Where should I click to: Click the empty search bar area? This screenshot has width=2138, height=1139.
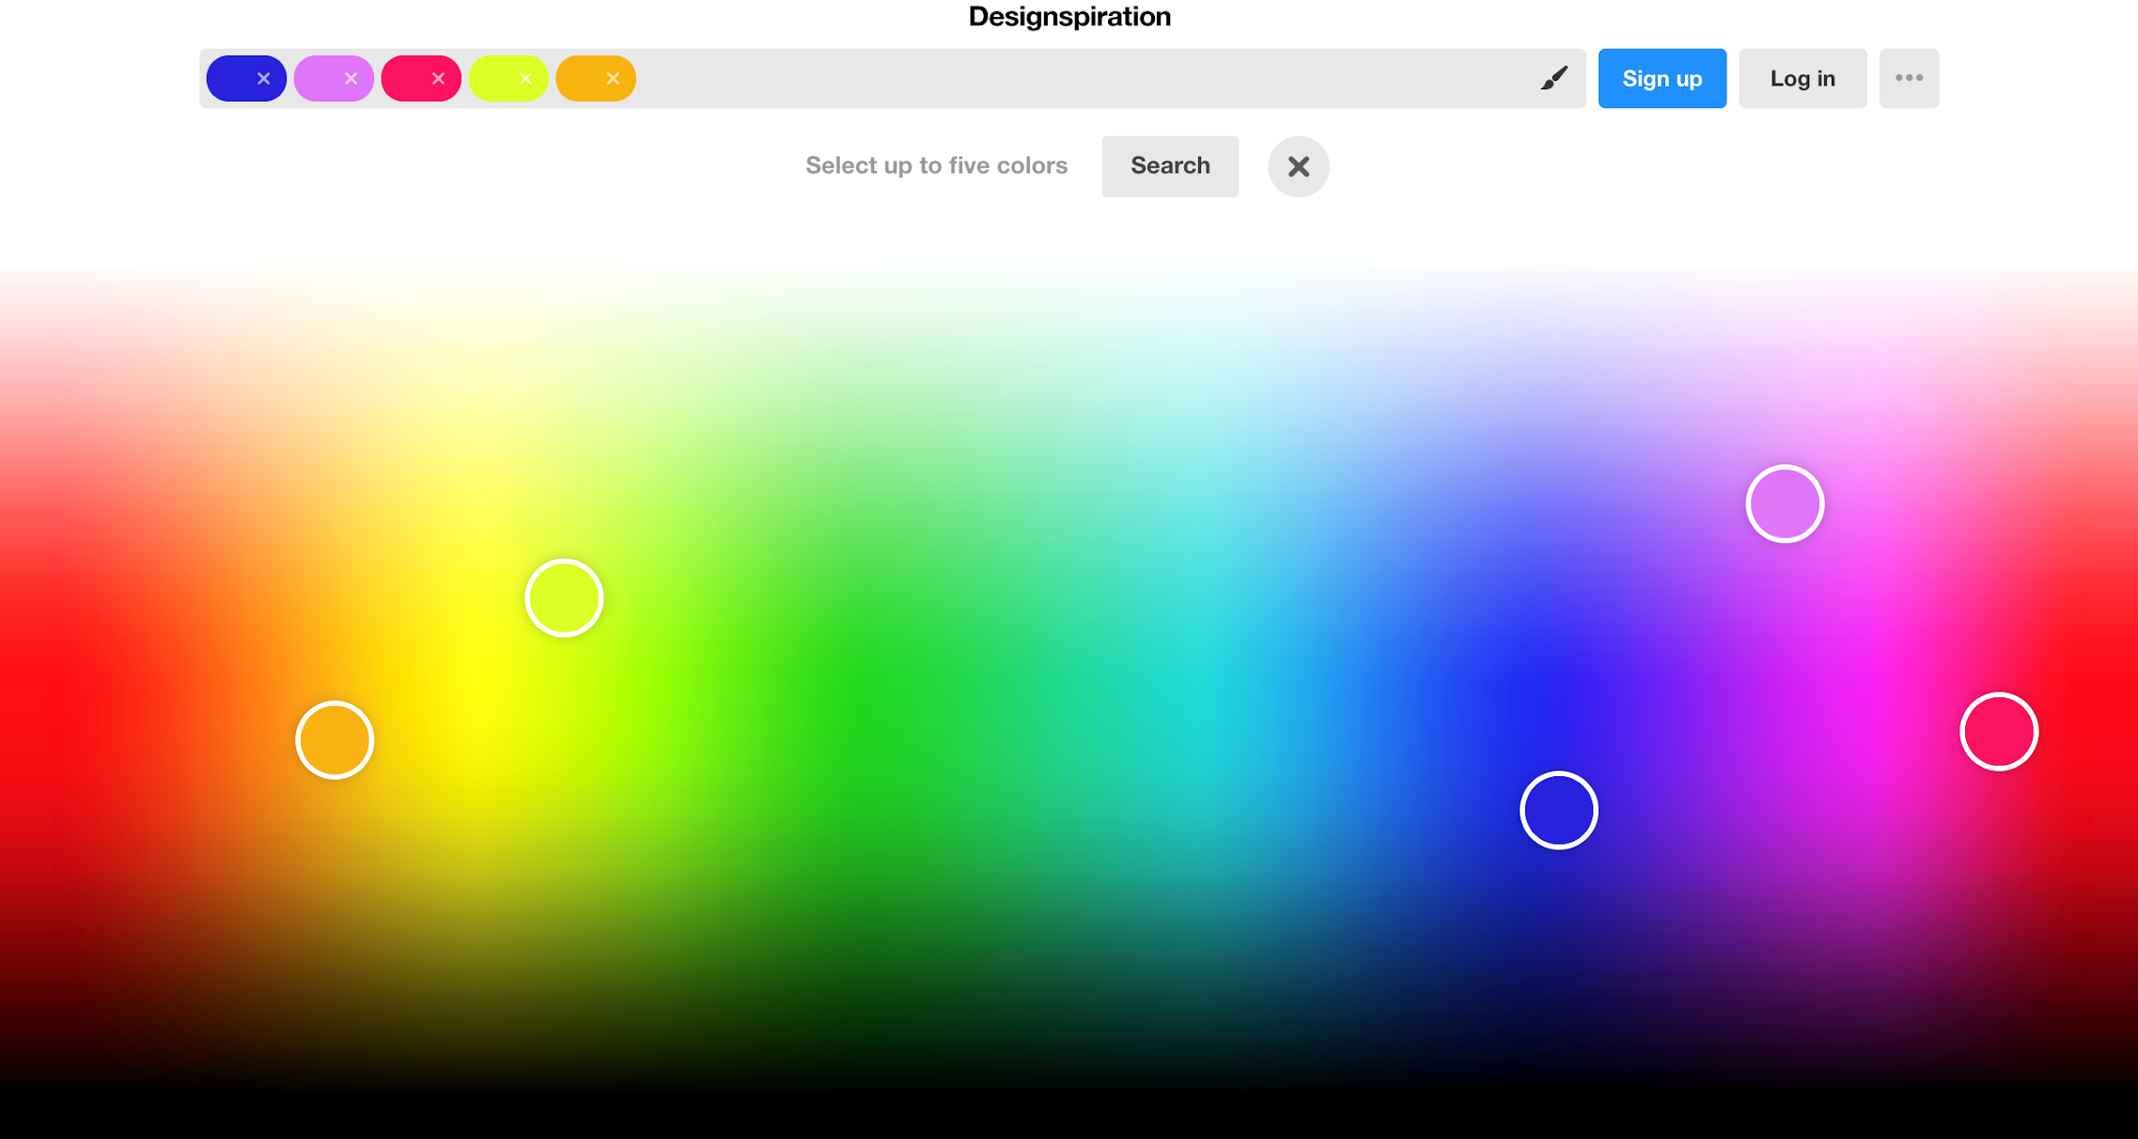coord(1081,78)
